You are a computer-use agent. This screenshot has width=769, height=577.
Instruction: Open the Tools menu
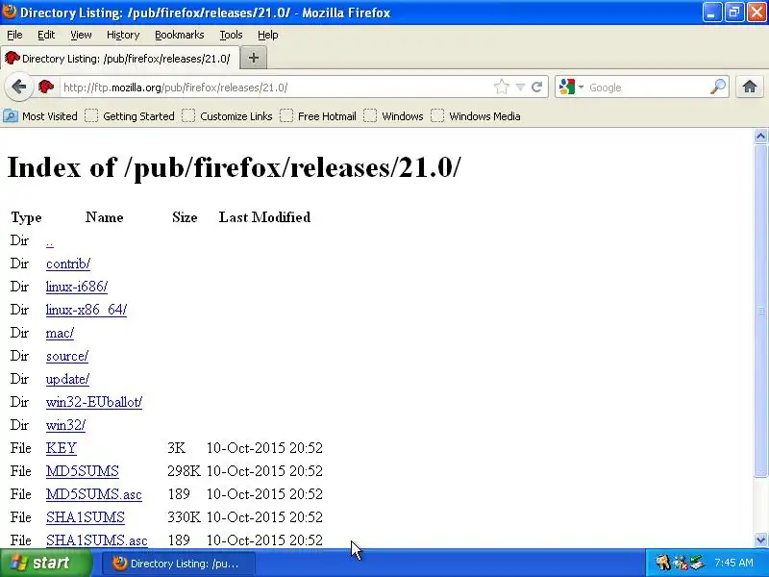coord(231,35)
